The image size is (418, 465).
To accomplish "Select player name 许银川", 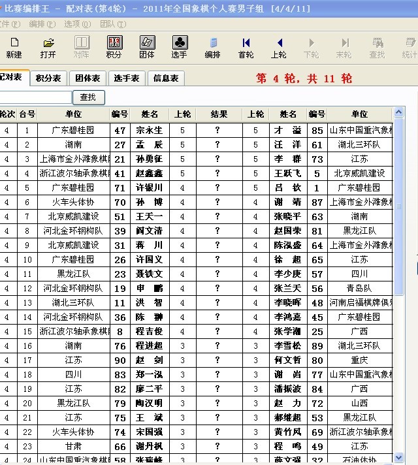I will coord(150,188).
